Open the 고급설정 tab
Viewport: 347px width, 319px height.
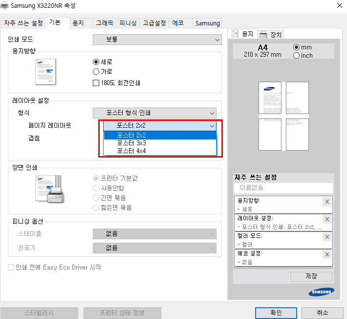pos(154,23)
